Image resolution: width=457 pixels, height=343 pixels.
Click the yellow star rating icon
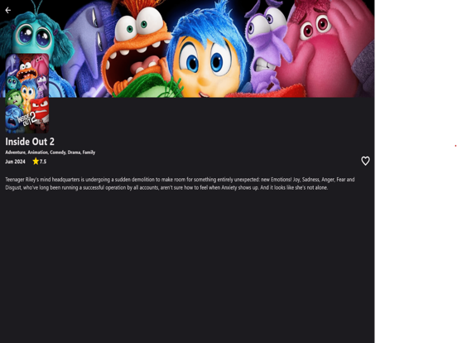coord(36,162)
